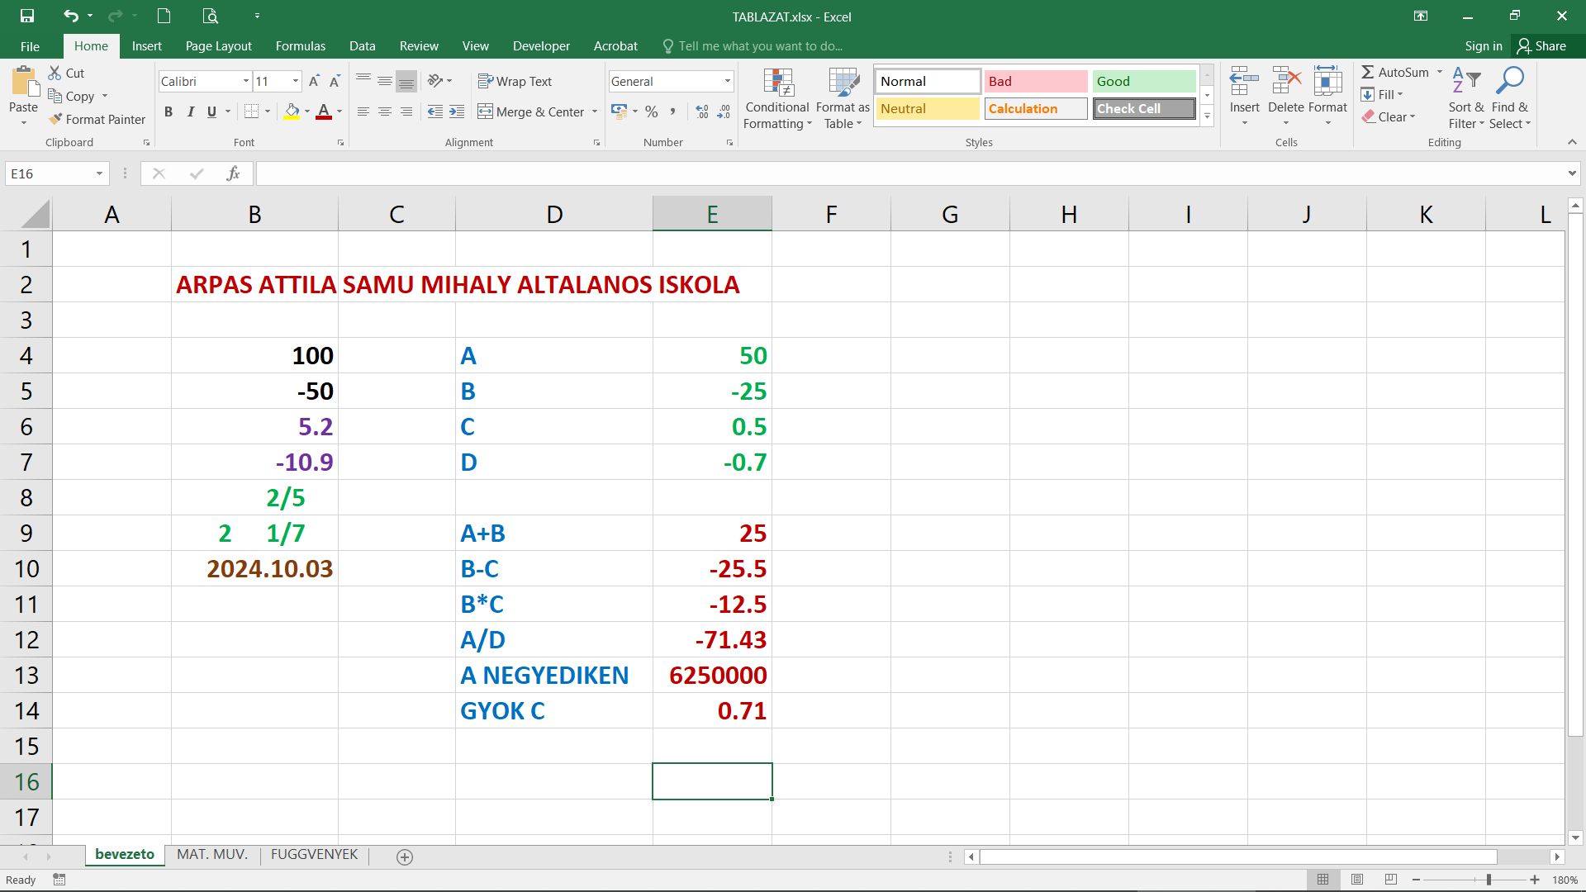The height and width of the screenshot is (892, 1586).
Task: Add a new sheet with plus icon
Action: pyautogui.click(x=405, y=857)
